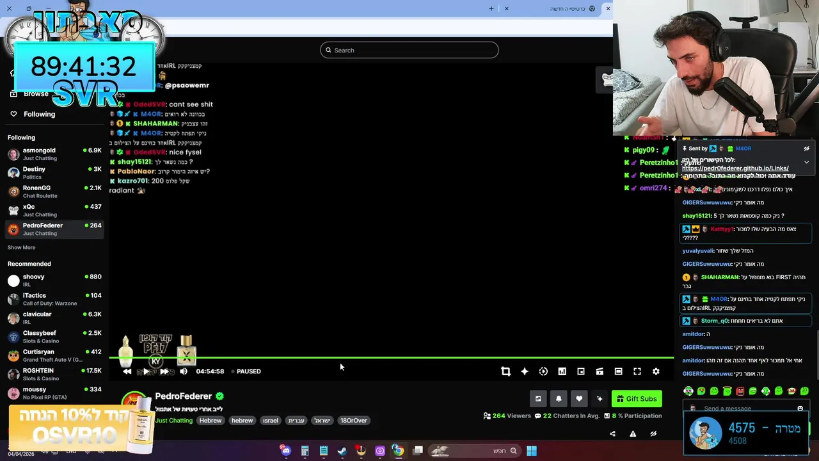Open shoovy in Recommended channels
The width and height of the screenshot is (819, 461).
54,280
